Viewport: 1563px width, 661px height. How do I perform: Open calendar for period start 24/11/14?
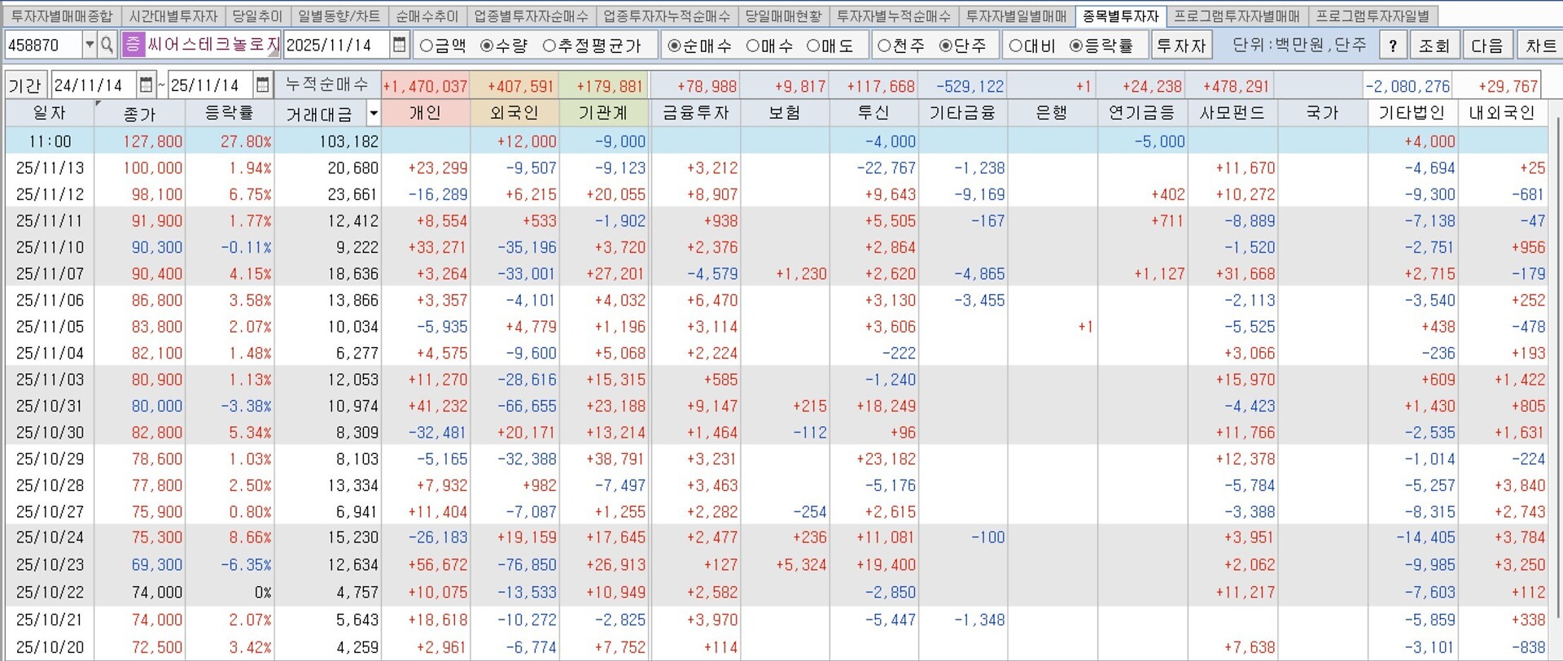[x=146, y=85]
